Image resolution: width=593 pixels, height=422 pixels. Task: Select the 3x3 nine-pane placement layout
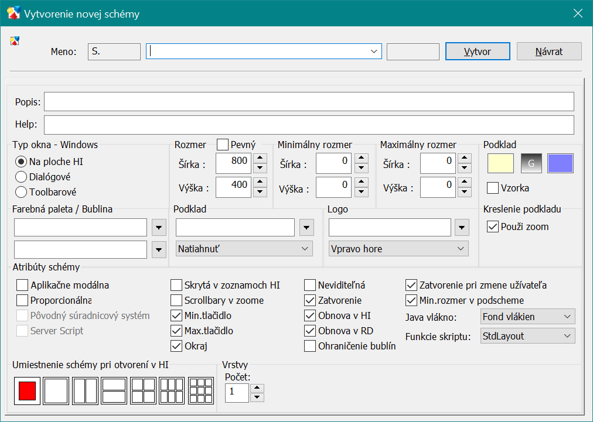click(200, 390)
